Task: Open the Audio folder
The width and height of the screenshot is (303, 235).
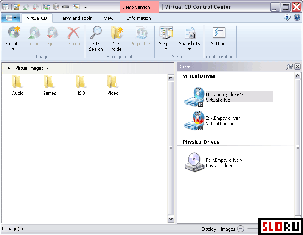Action: (x=17, y=86)
